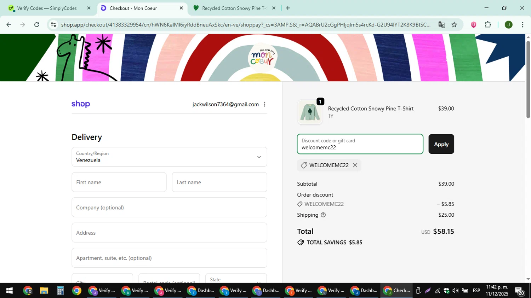Switch the ESP input language indicator
The width and height of the screenshot is (531, 298).
pyautogui.click(x=476, y=291)
